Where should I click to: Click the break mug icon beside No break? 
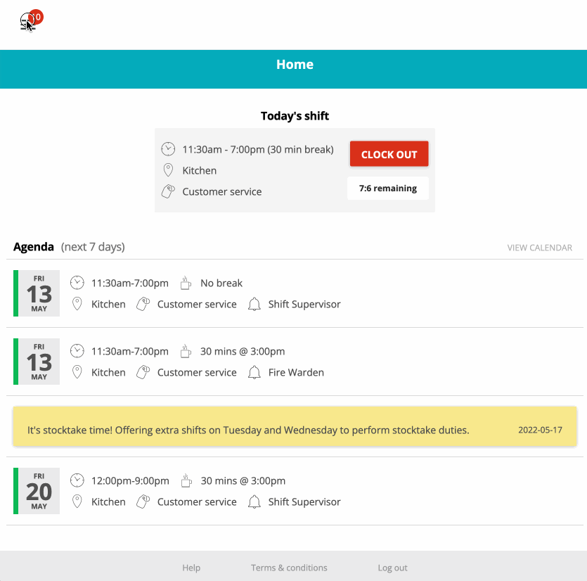185,282
